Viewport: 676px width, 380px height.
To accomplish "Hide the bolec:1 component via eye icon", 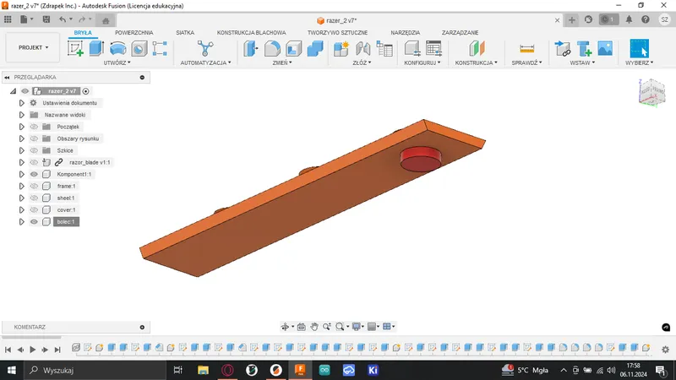I will (x=35, y=222).
